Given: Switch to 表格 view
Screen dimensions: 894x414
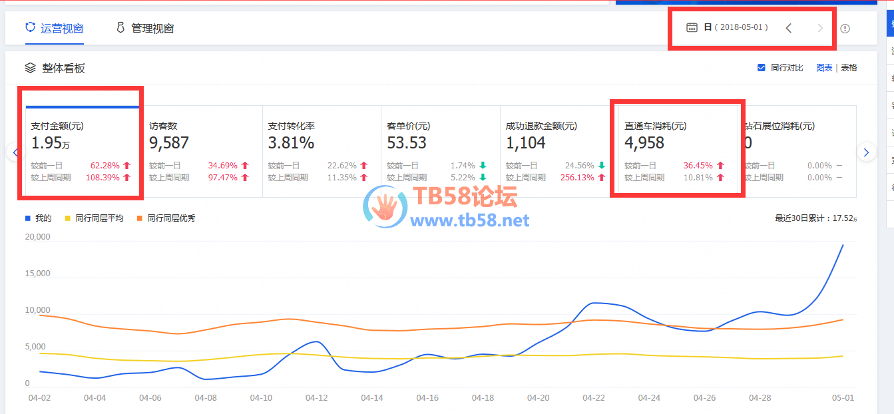Looking at the screenshot, I should (849, 68).
